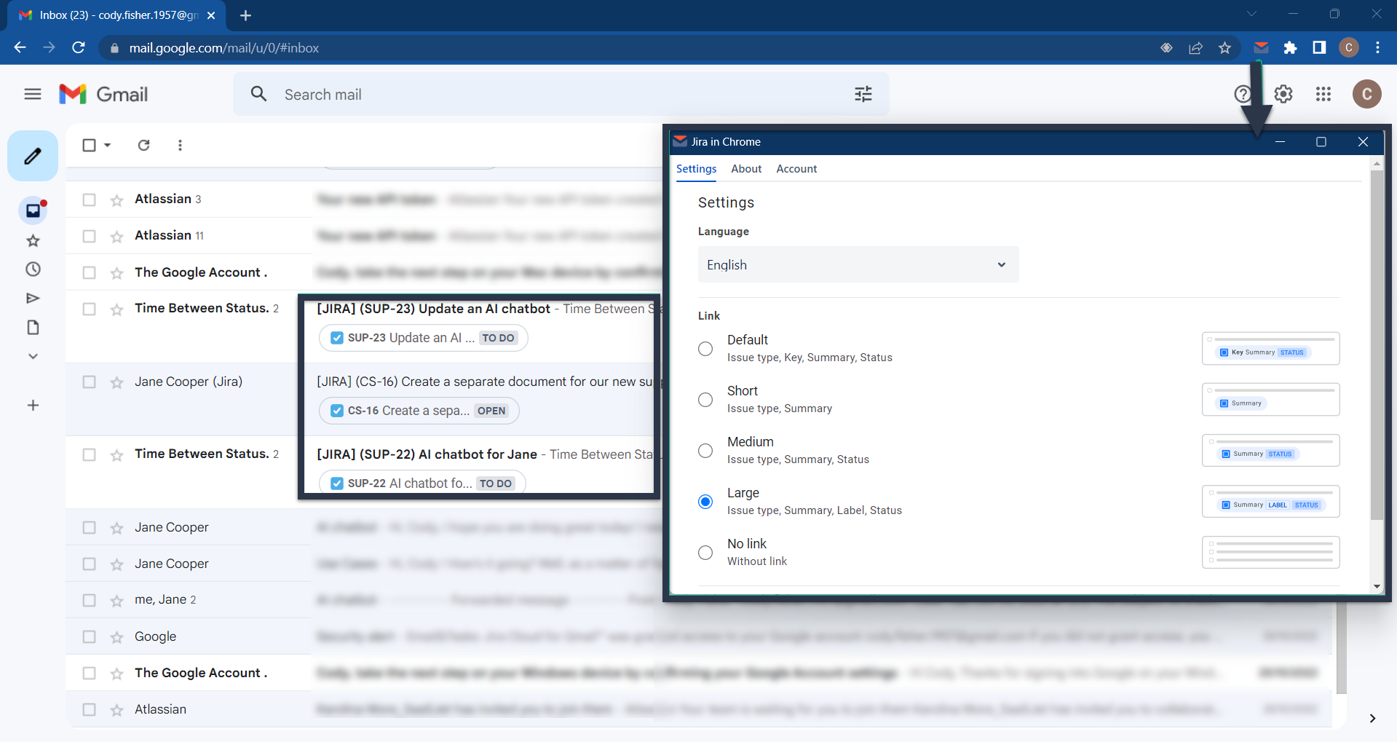
Task: Compose a new email with the pencil icon
Action: [32, 155]
